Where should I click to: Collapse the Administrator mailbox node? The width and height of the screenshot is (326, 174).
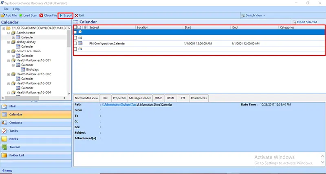[x=9, y=33]
